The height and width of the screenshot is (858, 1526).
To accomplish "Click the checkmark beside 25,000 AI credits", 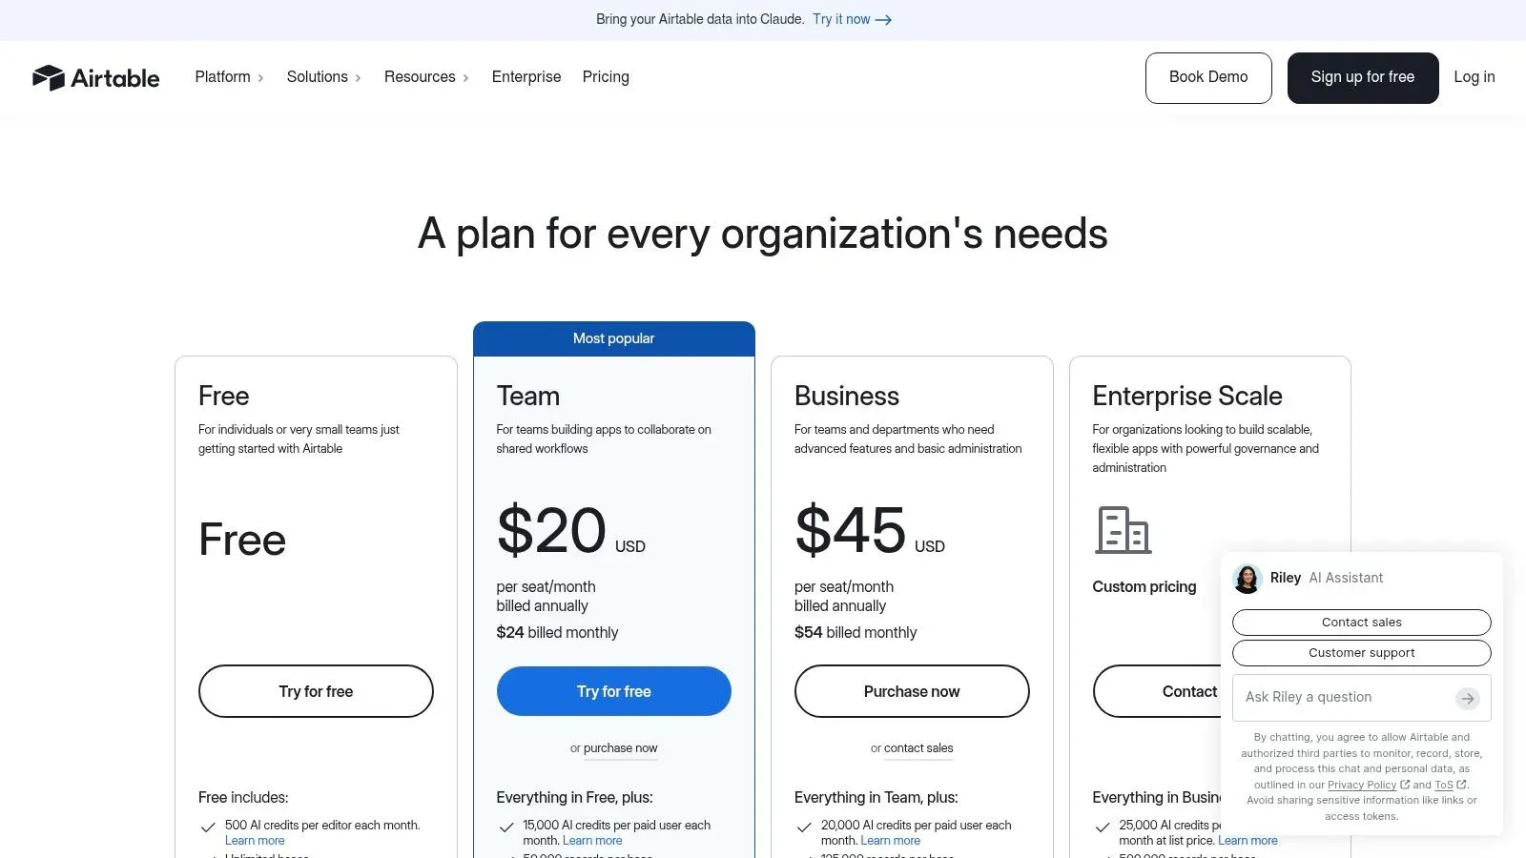I will (x=1103, y=827).
